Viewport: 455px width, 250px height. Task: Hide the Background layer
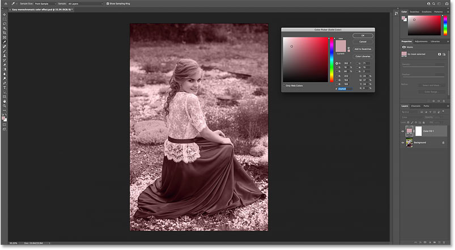(x=402, y=142)
